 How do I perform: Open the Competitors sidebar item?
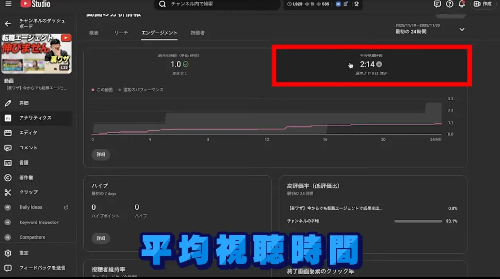point(32,237)
